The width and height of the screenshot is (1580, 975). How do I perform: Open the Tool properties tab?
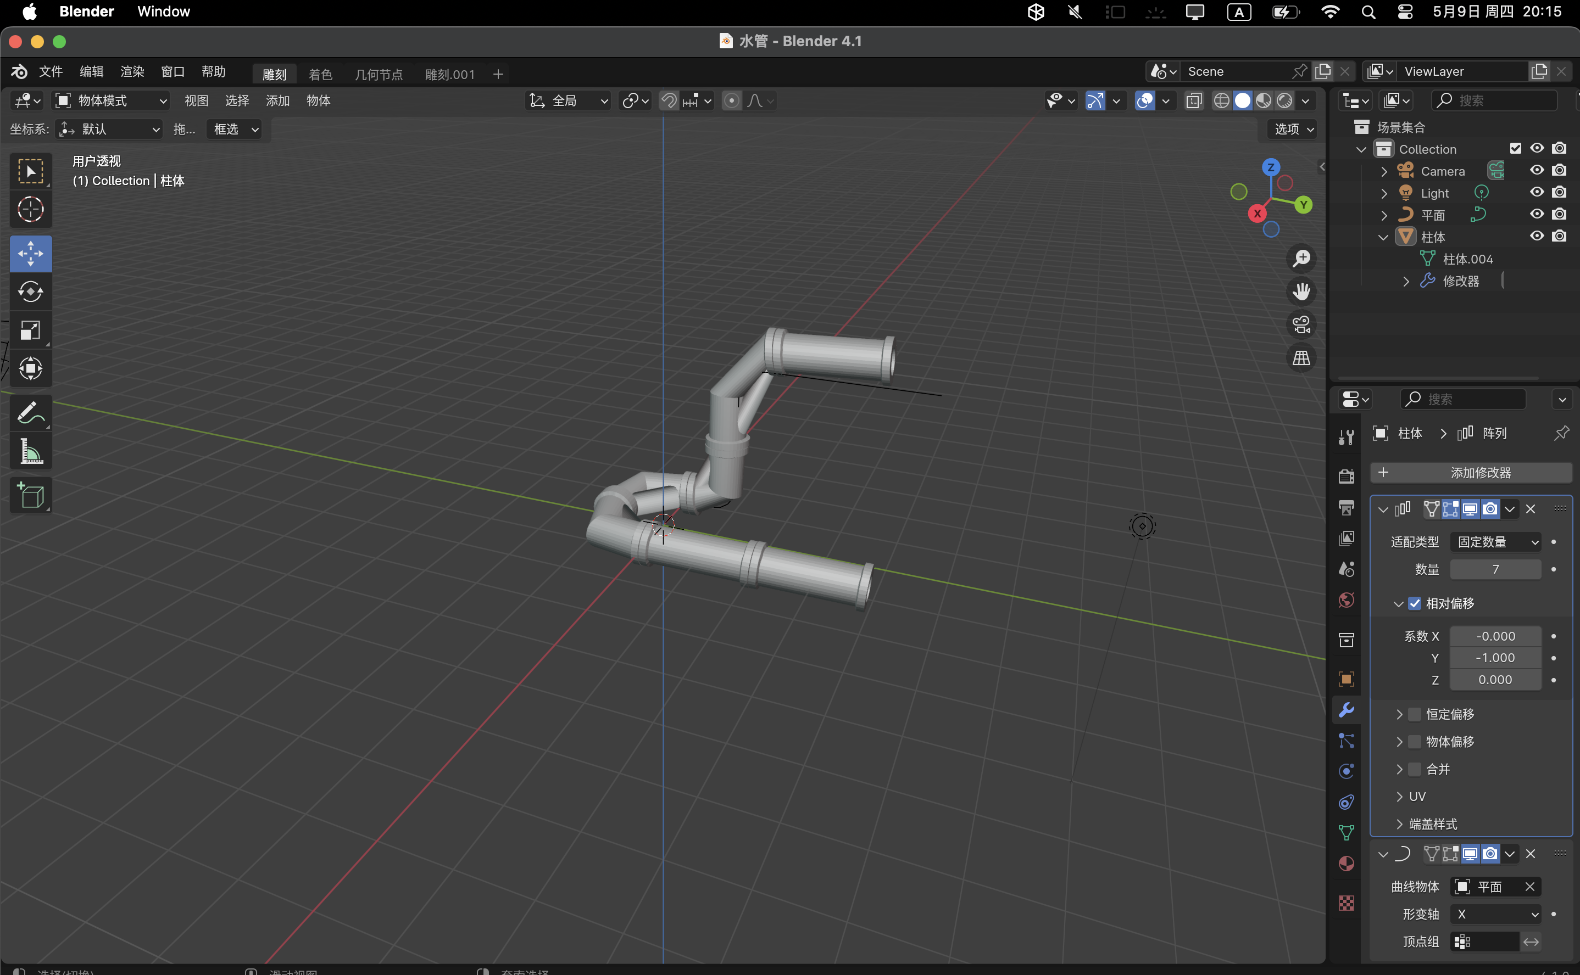(x=1346, y=437)
